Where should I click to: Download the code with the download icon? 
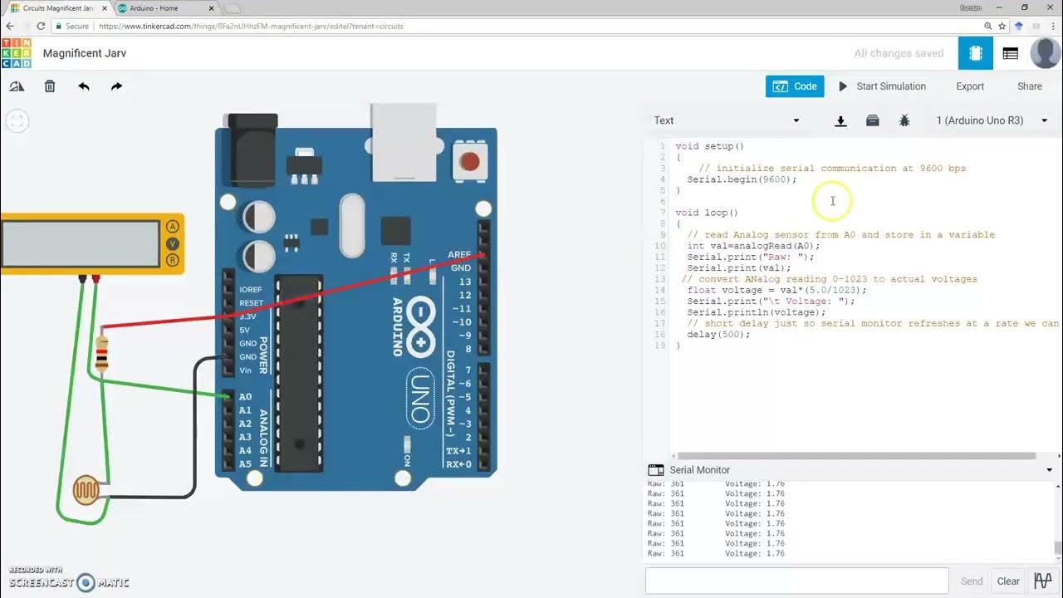(x=840, y=121)
